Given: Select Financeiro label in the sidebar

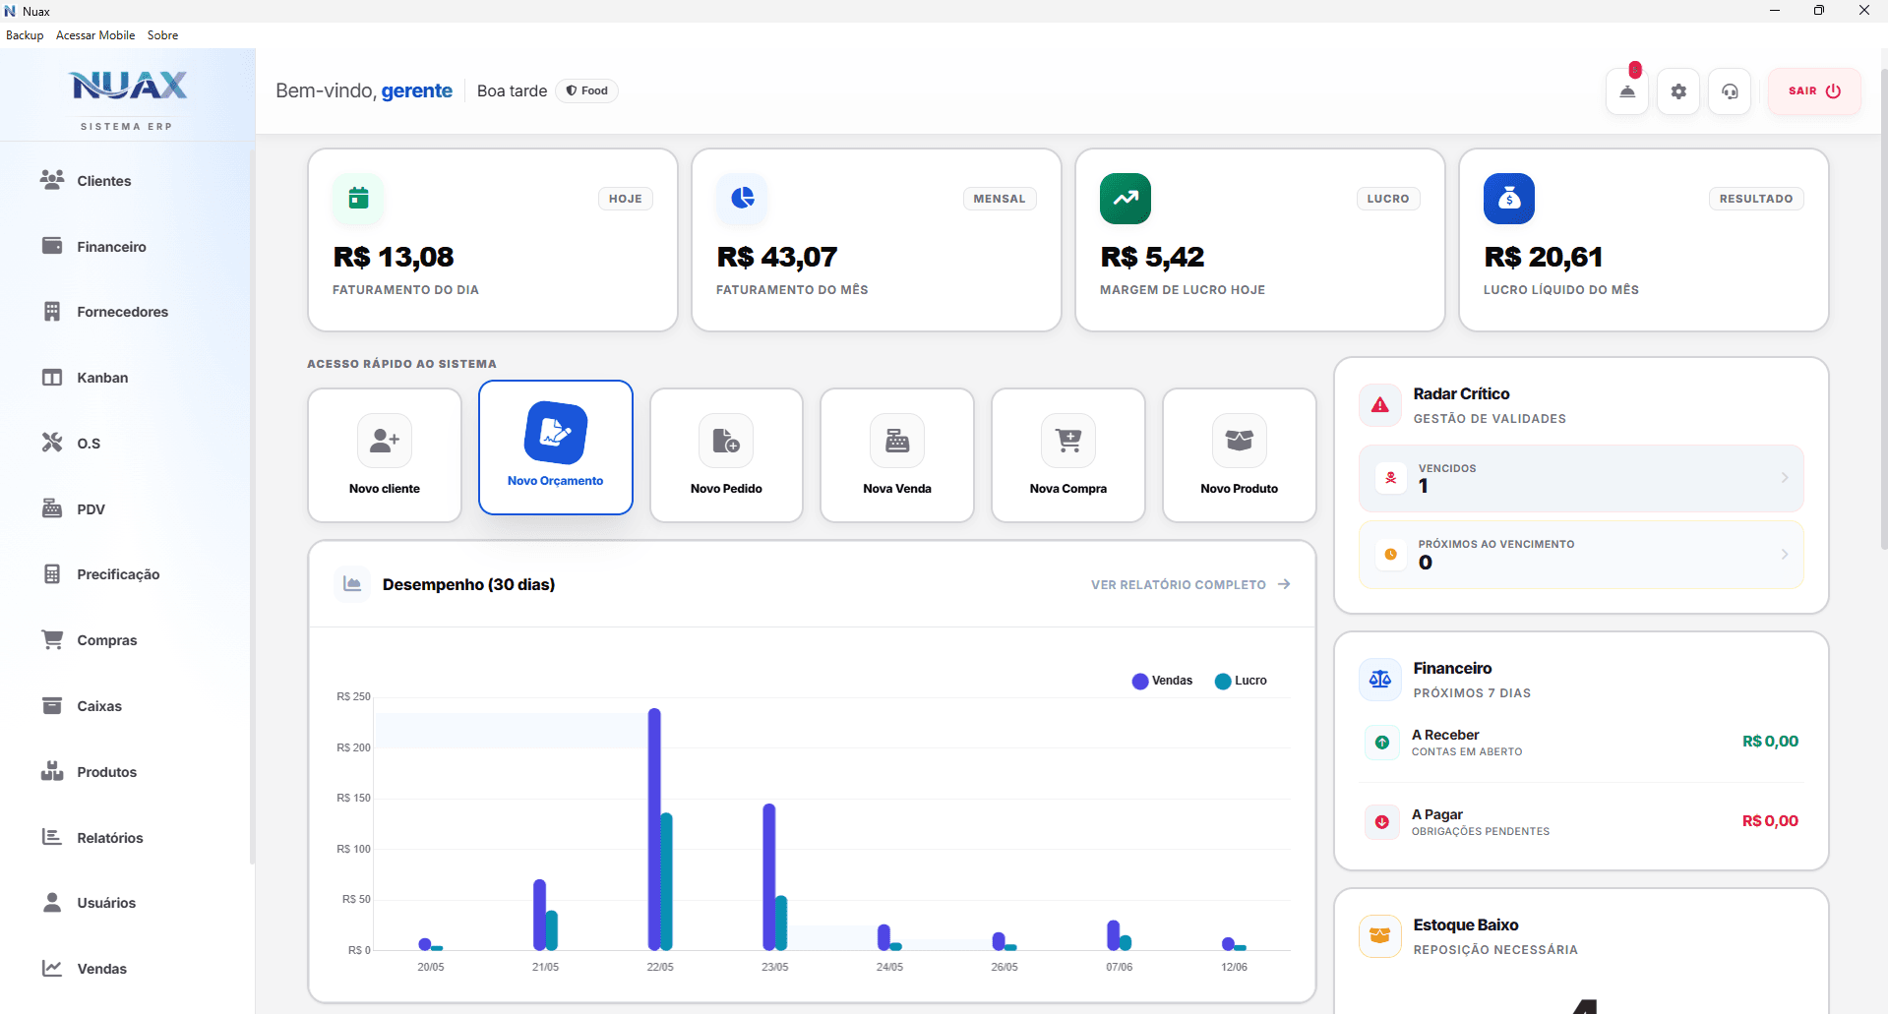Looking at the screenshot, I should [112, 247].
